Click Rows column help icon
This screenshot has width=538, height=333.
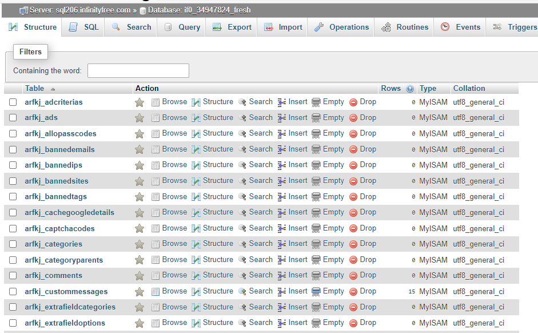[410, 89]
